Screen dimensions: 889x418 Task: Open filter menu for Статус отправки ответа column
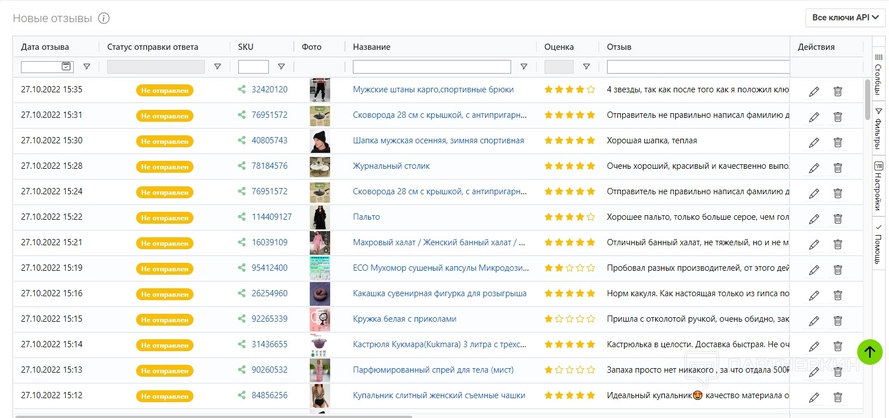217,67
